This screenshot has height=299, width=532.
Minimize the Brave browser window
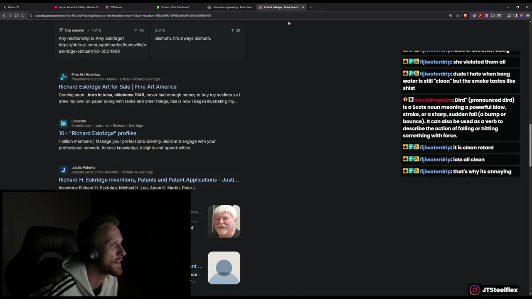coord(508,7)
